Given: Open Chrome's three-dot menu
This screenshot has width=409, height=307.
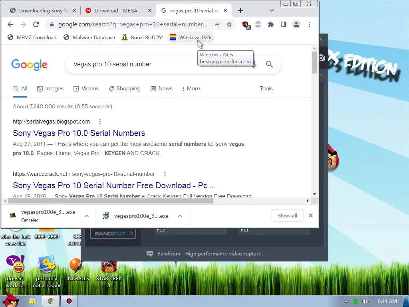Looking at the screenshot, I should (310, 24).
